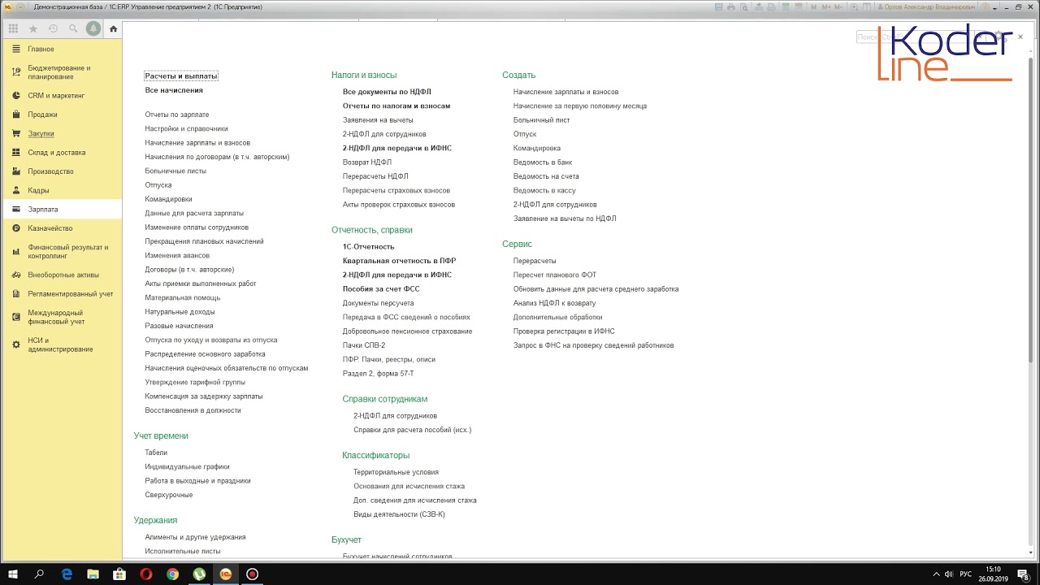The height and width of the screenshot is (585, 1040).
Task: Open History clock icon
Action: (53, 28)
